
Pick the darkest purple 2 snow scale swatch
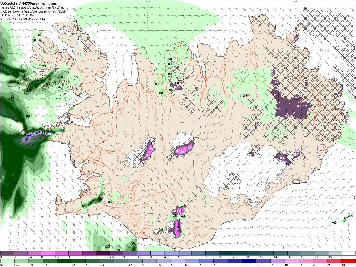pyautogui.click(x=102, y=253)
